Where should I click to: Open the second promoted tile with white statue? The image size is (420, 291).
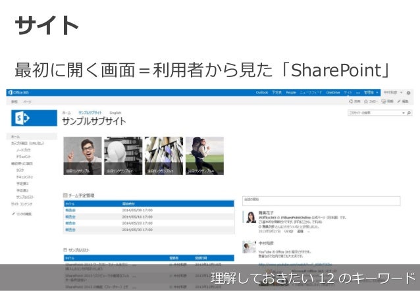tap(123, 156)
